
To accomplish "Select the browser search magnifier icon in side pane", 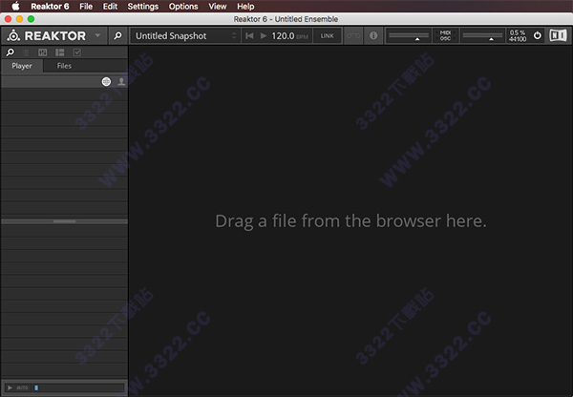I will (x=11, y=52).
